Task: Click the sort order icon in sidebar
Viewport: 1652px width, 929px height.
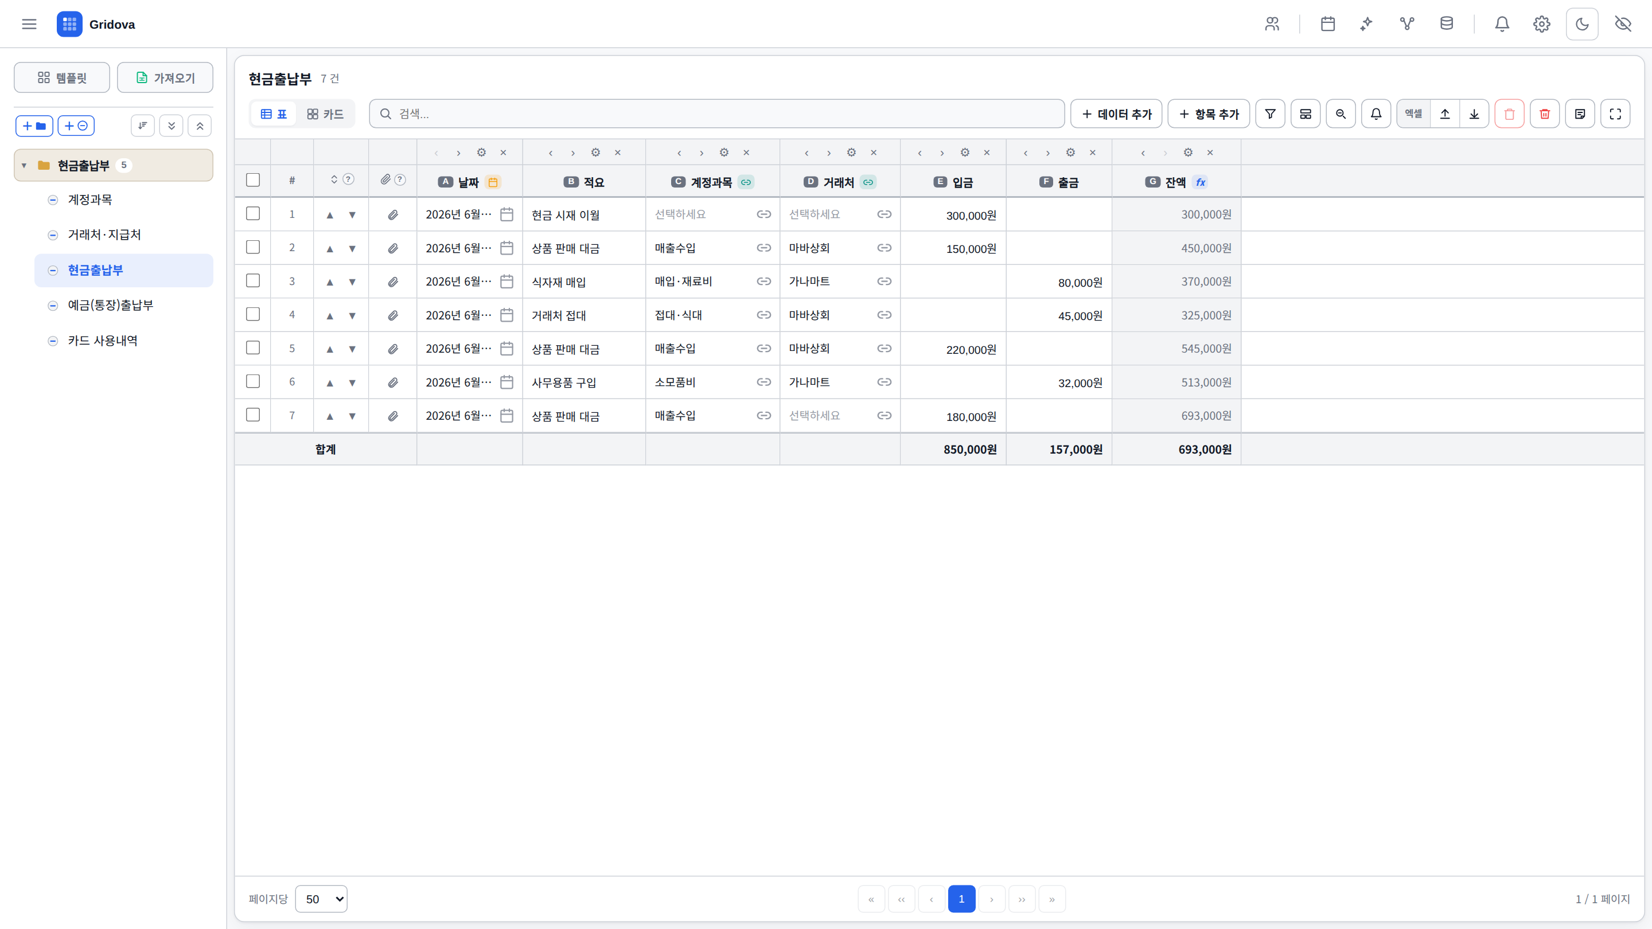Action: [x=142, y=126]
